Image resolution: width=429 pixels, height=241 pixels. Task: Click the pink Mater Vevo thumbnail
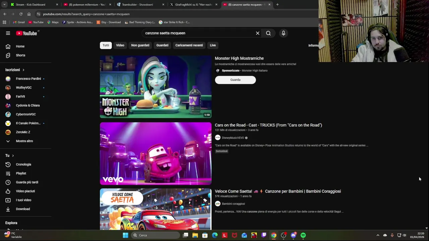pyautogui.click(x=156, y=154)
